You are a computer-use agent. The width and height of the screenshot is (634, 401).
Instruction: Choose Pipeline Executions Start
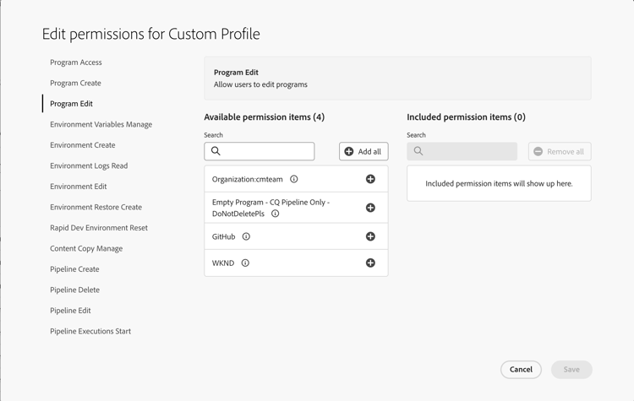[x=90, y=331]
